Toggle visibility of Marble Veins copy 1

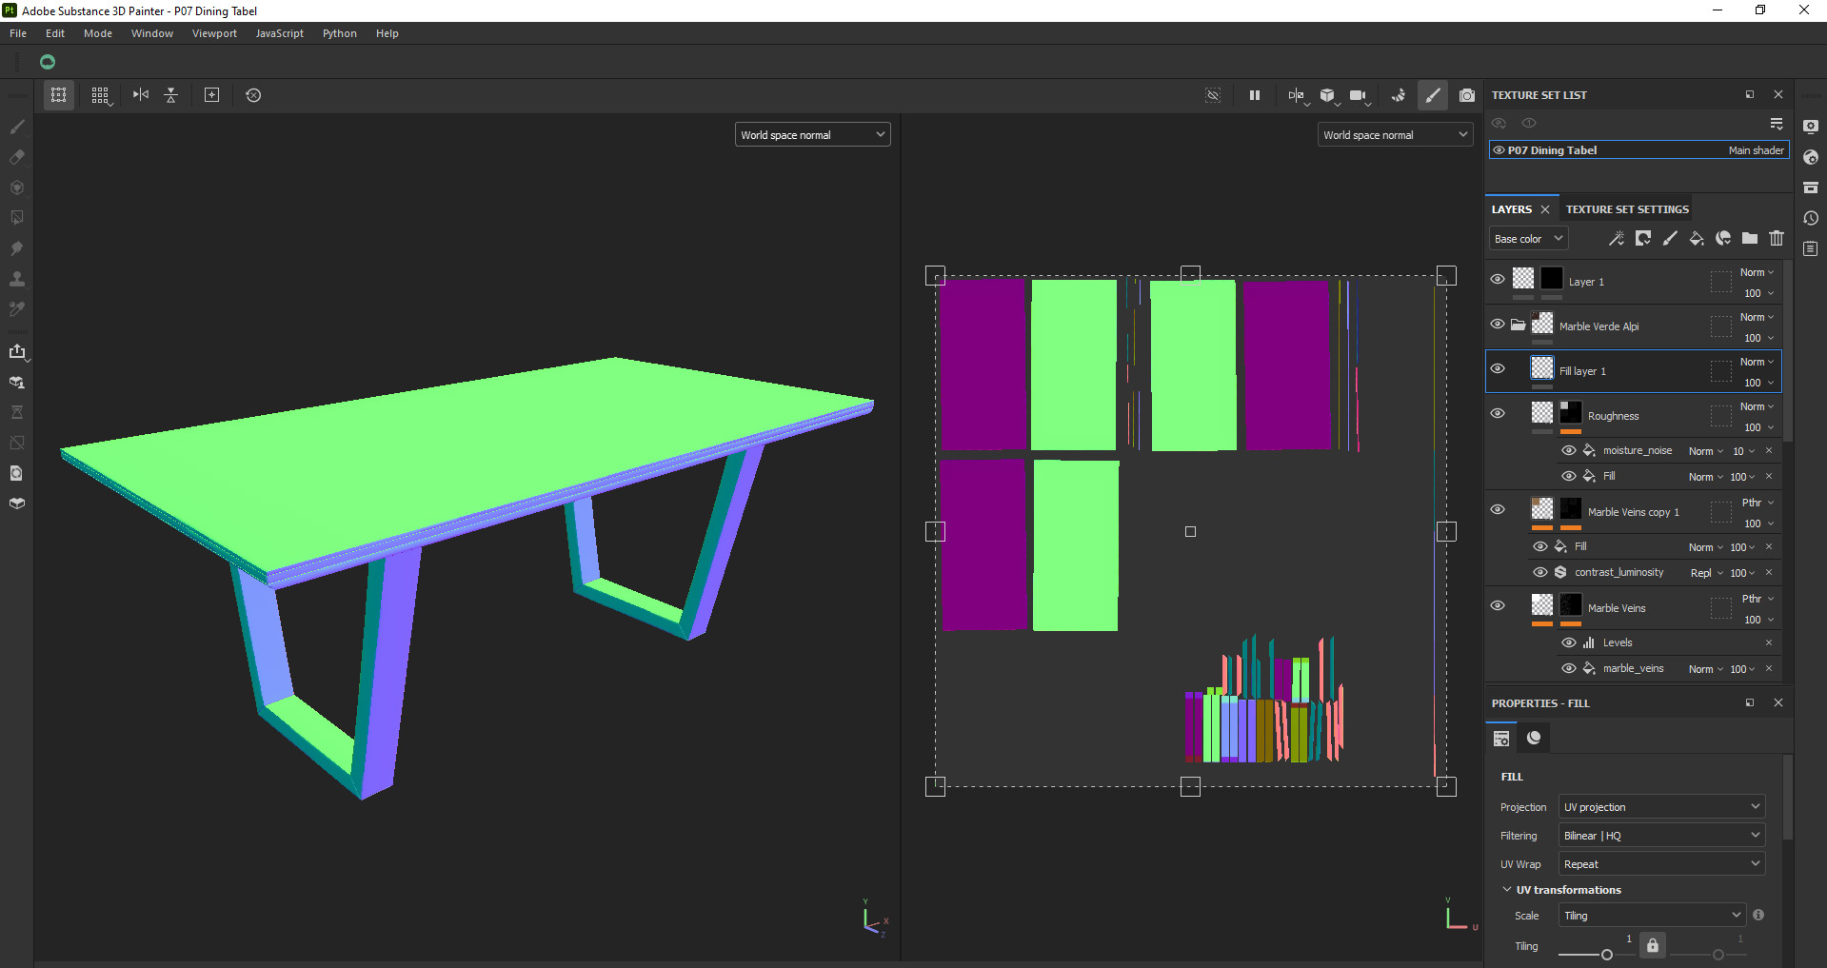coord(1498,510)
